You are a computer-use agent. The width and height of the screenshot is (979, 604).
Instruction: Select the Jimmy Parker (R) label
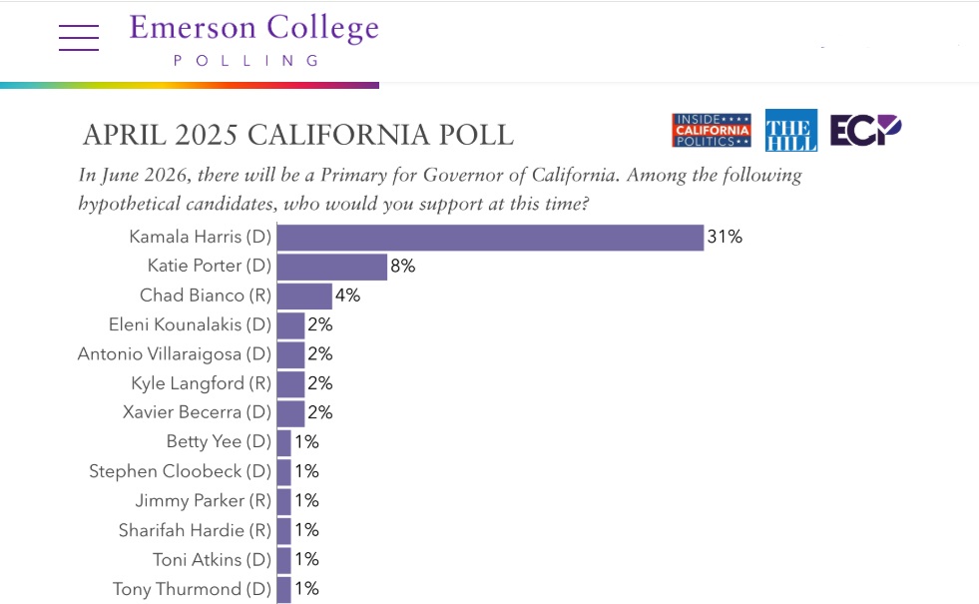pyautogui.click(x=203, y=501)
